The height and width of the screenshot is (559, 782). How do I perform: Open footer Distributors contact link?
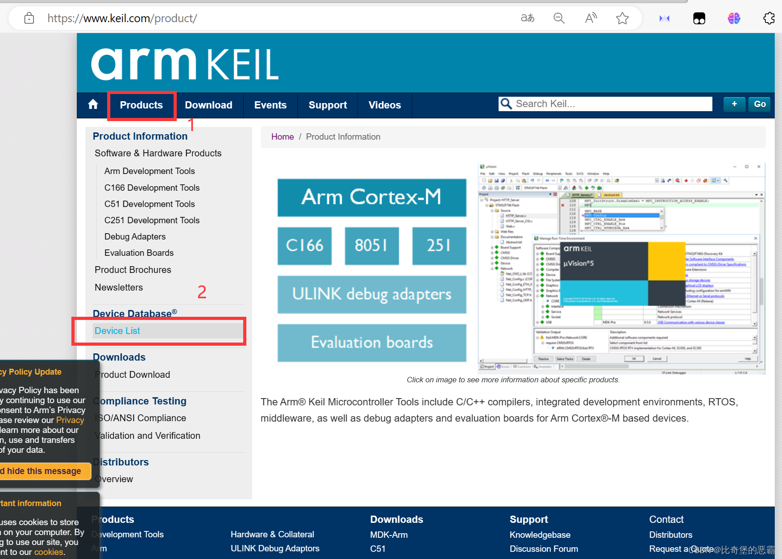[x=671, y=535]
